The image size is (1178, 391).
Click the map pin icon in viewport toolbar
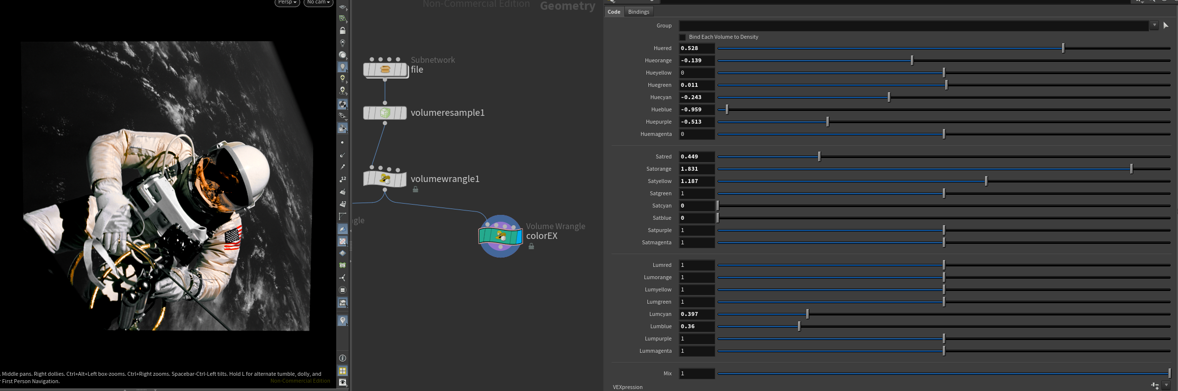click(343, 320)
